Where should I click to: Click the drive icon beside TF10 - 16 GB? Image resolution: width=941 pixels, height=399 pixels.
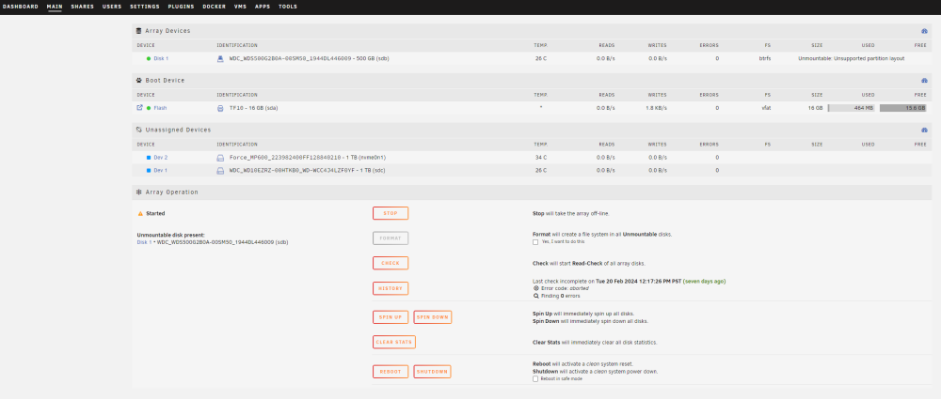[x=220, y=109]
